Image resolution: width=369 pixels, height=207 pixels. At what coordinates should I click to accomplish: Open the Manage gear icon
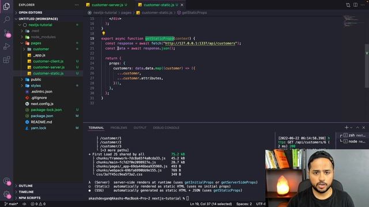click(6, 194)
